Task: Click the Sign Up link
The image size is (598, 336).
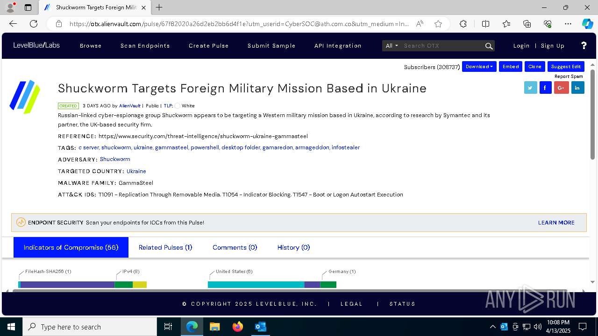Action: pos(553,46)
